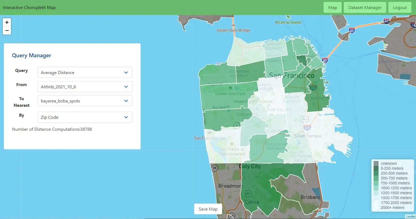The height and width of the screenshot is (219, 416).
Task: Switch to the Map tab
Action: tap(332, 7)
